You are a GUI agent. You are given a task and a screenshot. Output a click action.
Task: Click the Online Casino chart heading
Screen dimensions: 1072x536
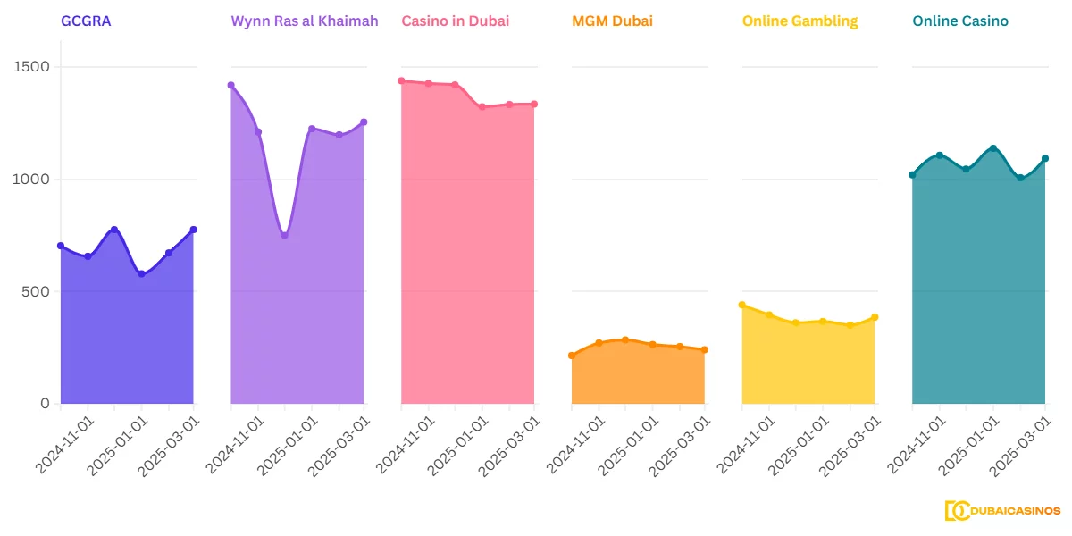(x=960, y=21)
